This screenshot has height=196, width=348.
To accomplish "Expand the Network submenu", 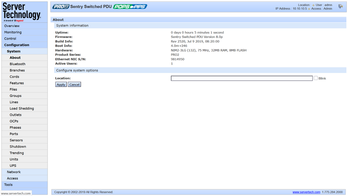I will coord(25,172).
